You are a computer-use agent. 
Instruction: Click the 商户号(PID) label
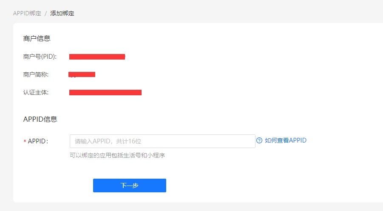40,57
